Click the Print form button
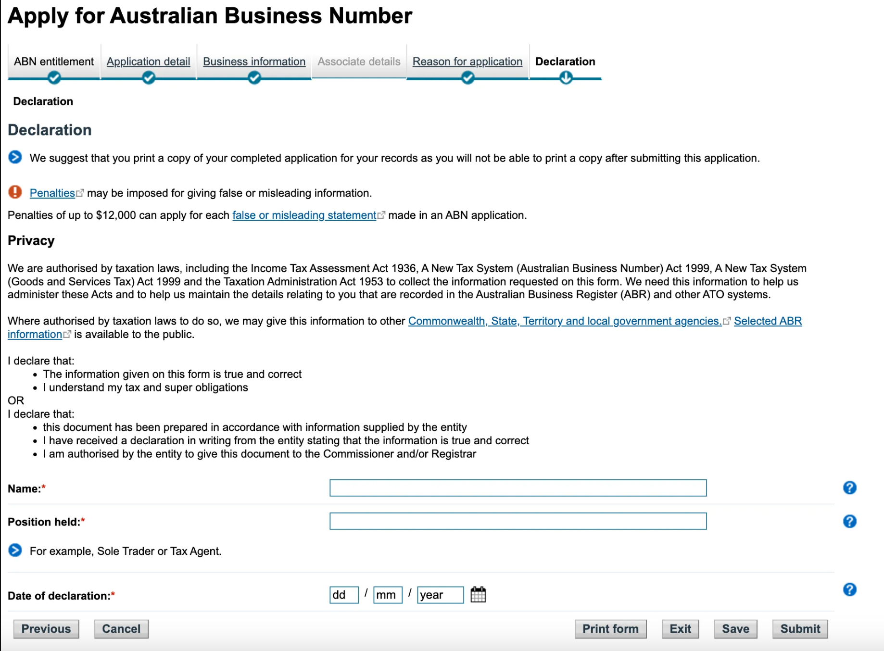This screenshot has height=651, width=884. pos(610,629)
